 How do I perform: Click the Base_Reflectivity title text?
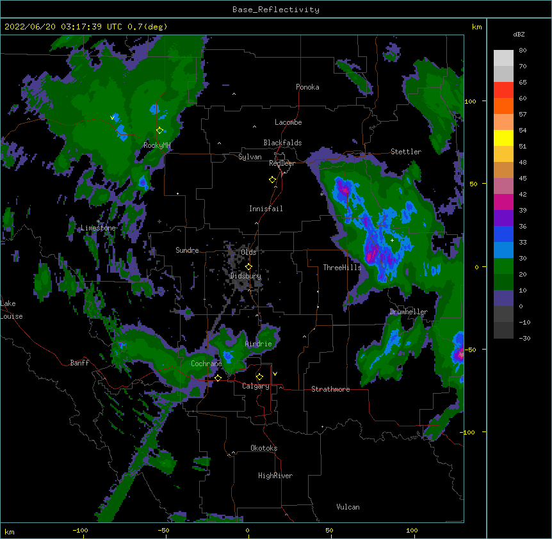coord(276,10)
